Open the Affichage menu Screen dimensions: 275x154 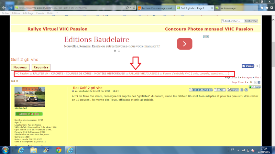point(28,13)
